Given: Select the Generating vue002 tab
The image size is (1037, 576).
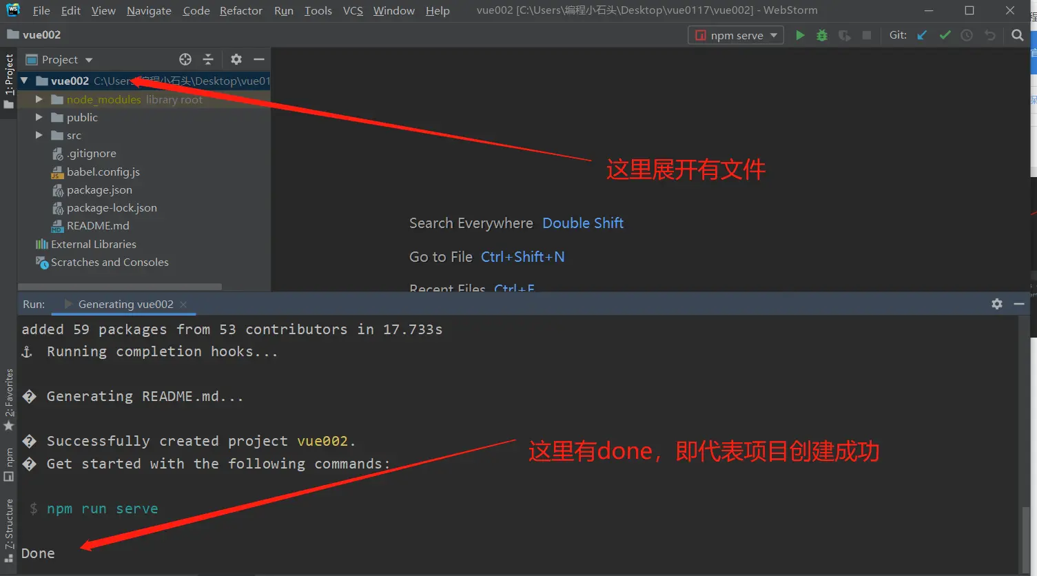Looking at the screenshot, I should (125, 305).
